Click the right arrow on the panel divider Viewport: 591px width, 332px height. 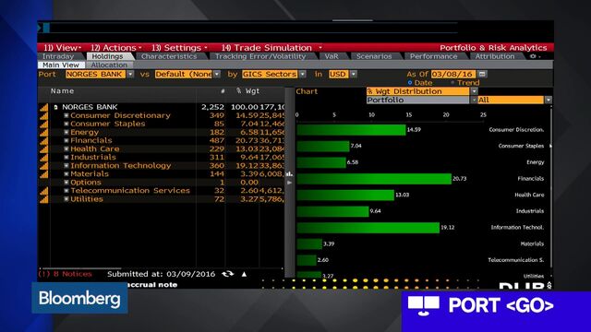click(289, 183)
